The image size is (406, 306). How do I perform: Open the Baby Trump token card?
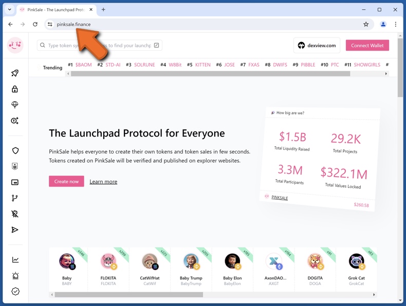tap(191, 269)
